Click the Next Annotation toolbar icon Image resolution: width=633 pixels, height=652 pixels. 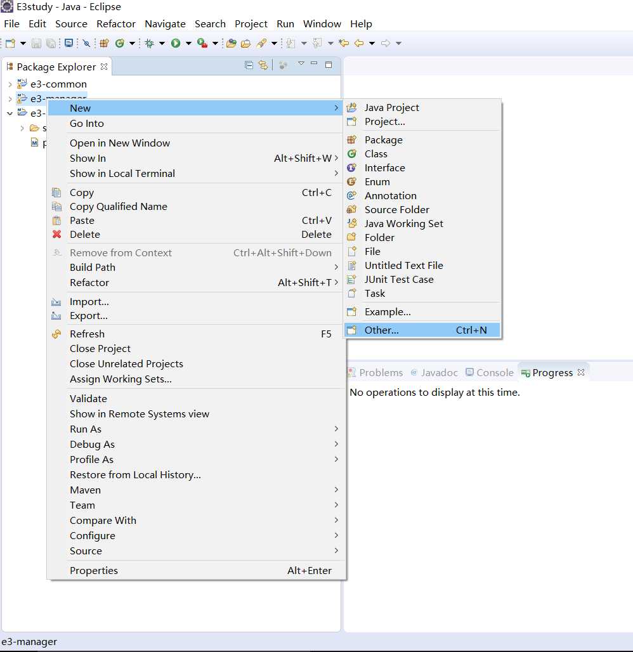pos(290,43)
